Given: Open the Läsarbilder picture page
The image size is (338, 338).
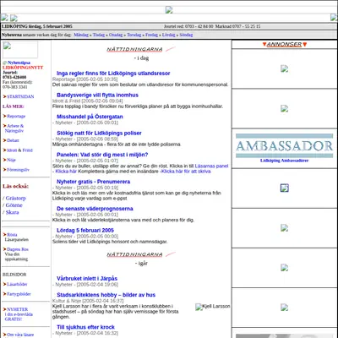Looking at the screenshot, I should click(17, 284).
